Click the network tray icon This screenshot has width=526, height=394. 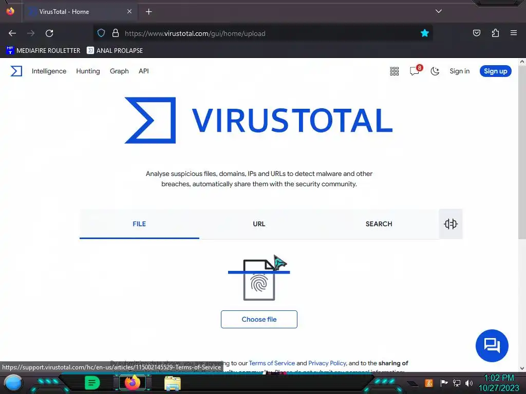(456, 383)
